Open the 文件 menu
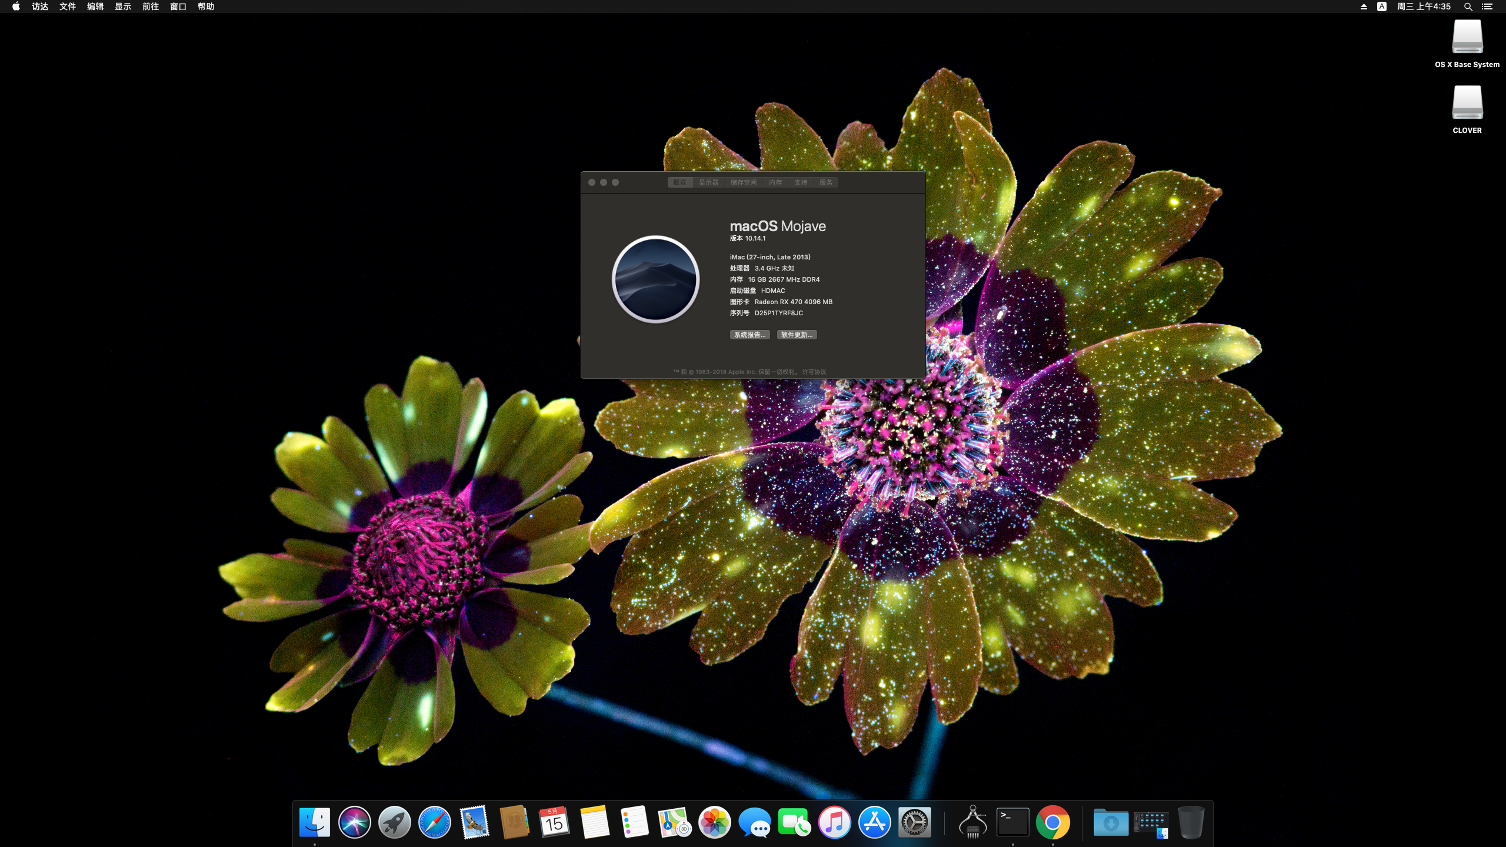Screen dimensions: 1506x847 click(68, 6)
